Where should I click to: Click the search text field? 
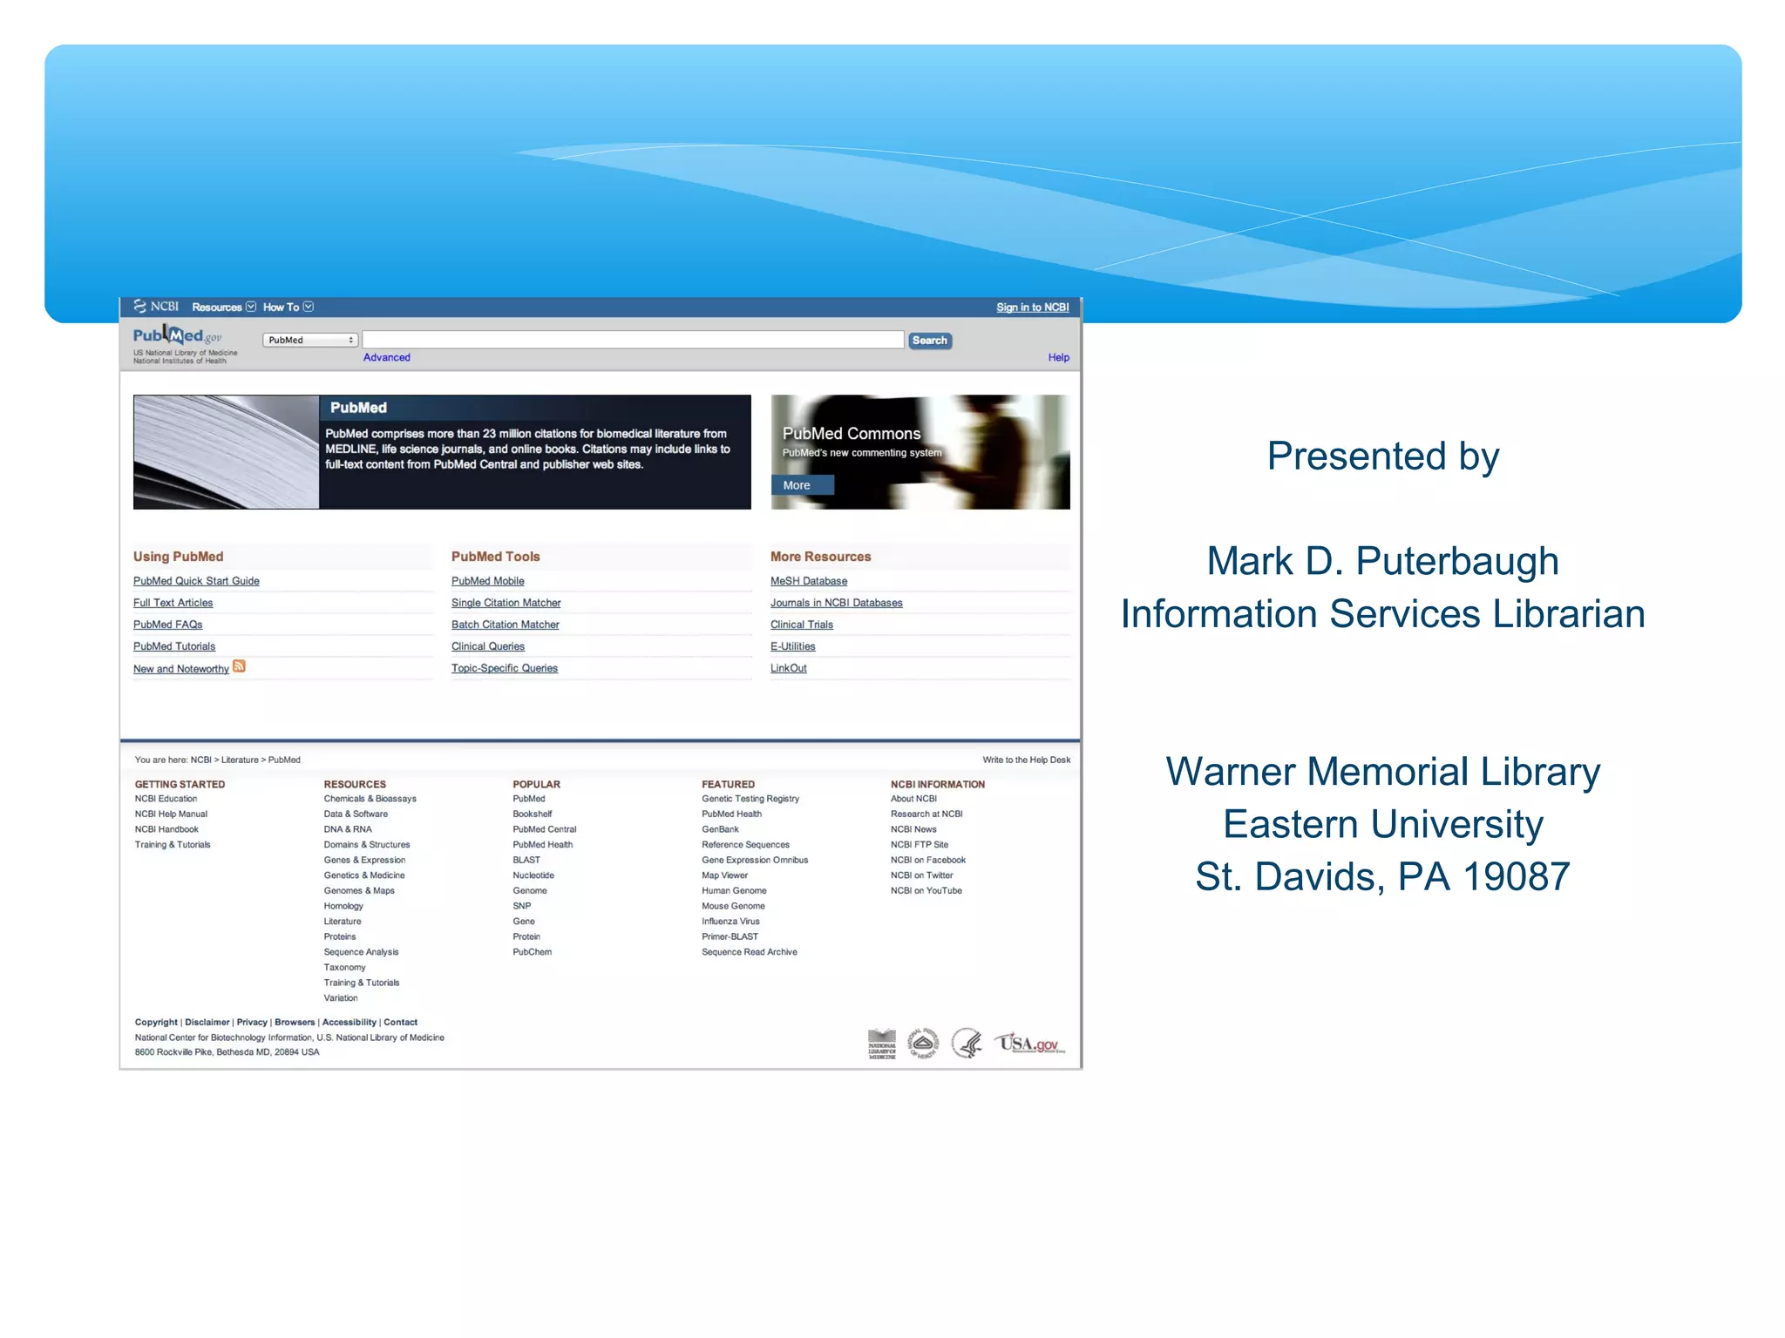(633, 340)
